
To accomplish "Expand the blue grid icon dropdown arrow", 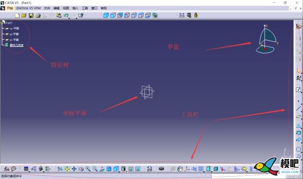I will (x=204, y=171).
